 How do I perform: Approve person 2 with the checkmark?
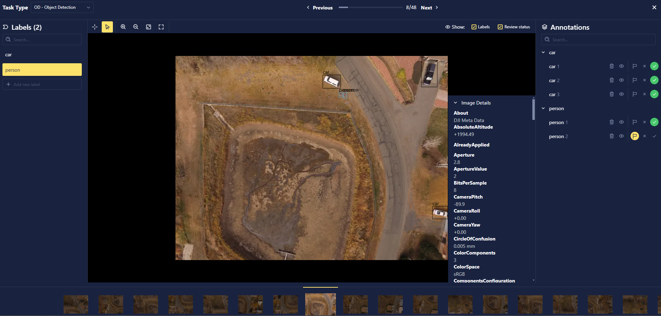(x=654, y=136)
